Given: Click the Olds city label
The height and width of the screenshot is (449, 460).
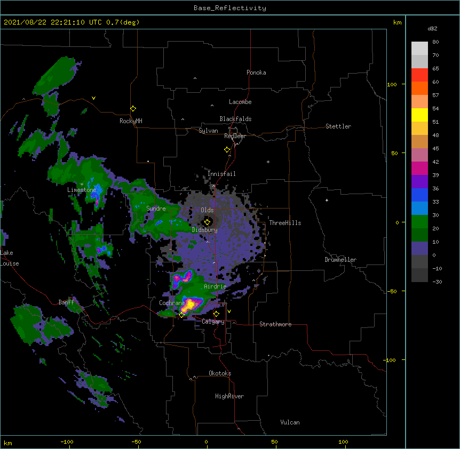Looking at the screenshot, I should 207,210.
